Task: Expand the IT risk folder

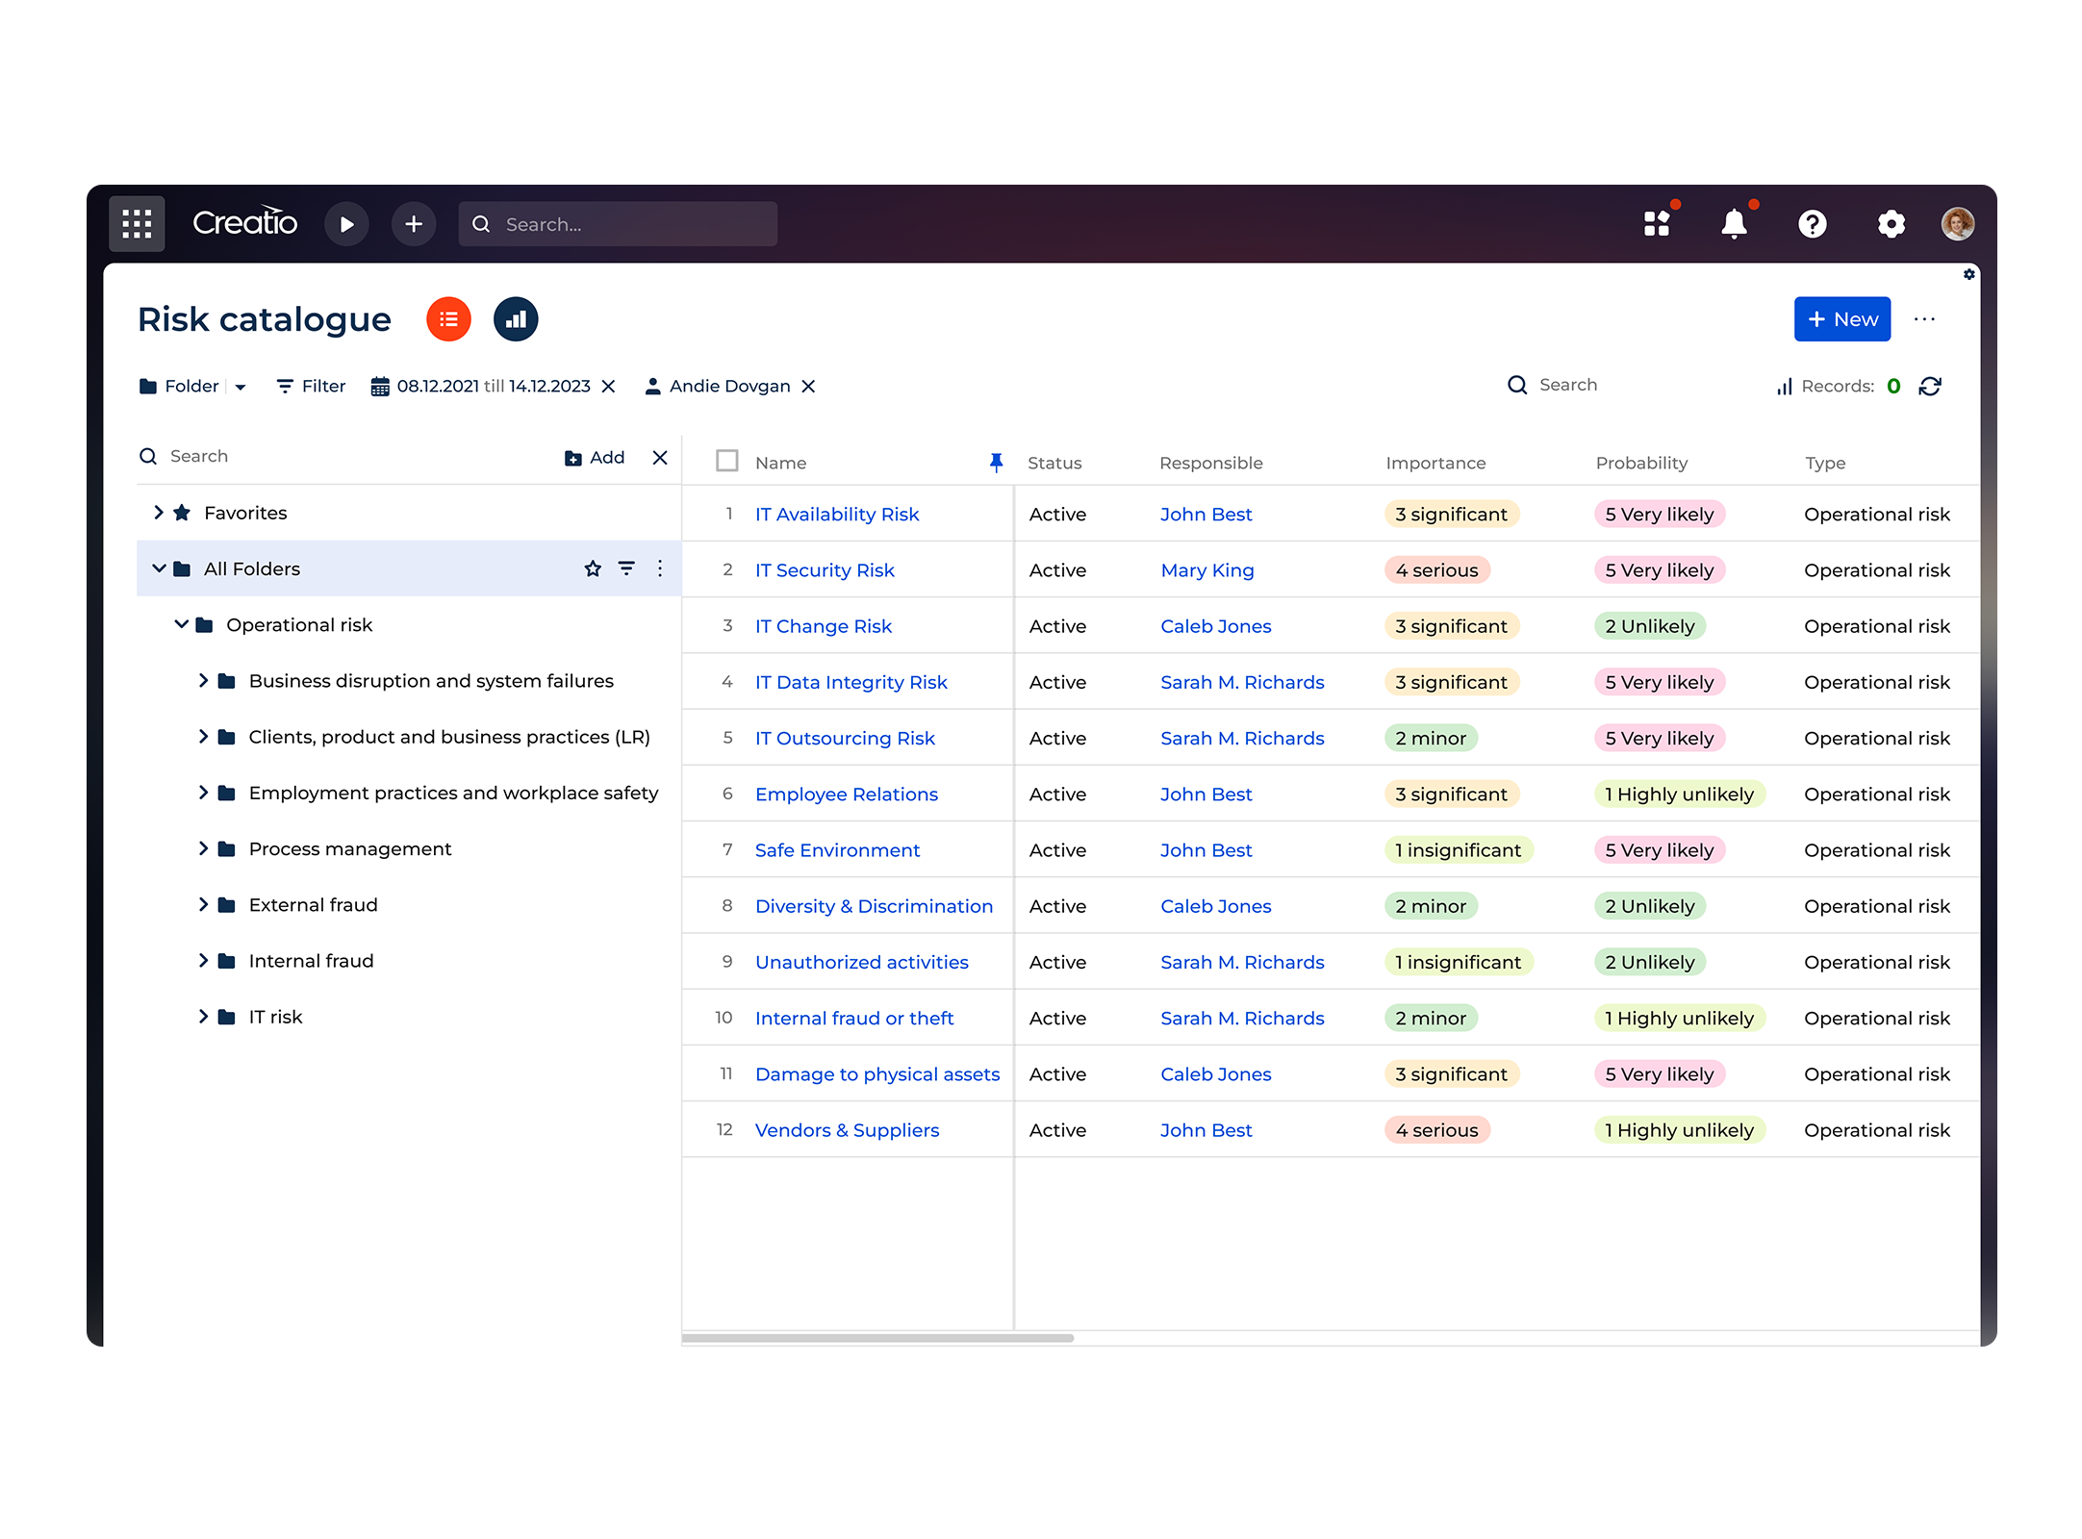Action: (x=204, y=1016)
